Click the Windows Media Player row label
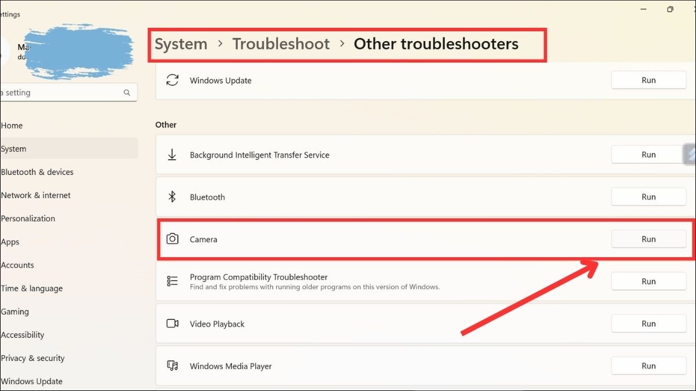 point(231,366)
